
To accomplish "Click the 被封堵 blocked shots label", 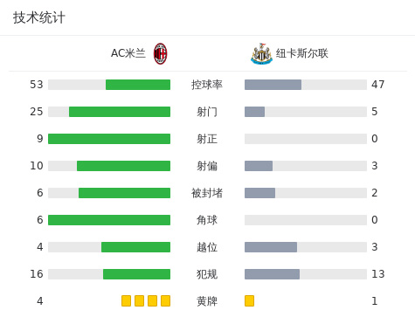I will click(207, 193).
